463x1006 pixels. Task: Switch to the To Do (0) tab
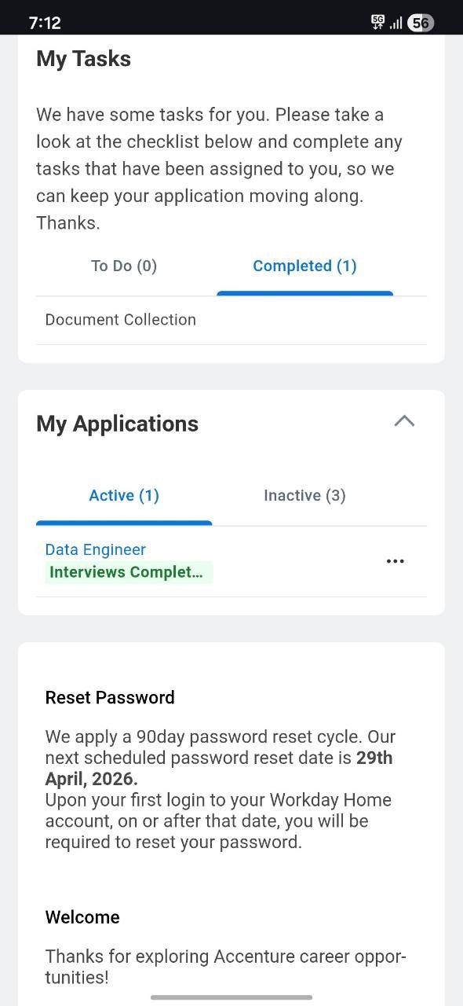(124, 266)
